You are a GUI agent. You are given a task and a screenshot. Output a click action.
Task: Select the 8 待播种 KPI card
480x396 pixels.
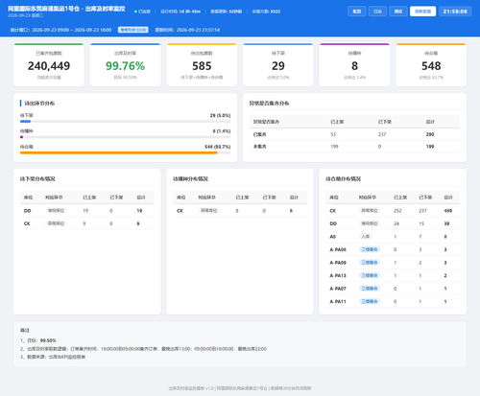[354, 65]
